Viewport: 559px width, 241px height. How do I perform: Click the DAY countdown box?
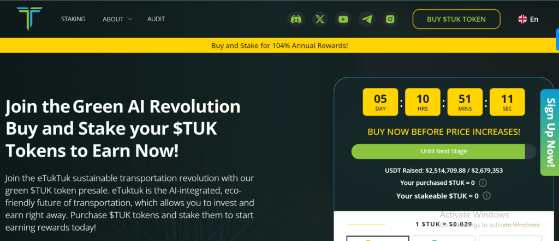(380, 102)
